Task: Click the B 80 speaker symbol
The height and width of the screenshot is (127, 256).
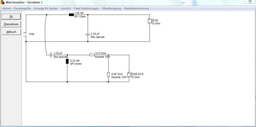Action: [x=150, y=21]
